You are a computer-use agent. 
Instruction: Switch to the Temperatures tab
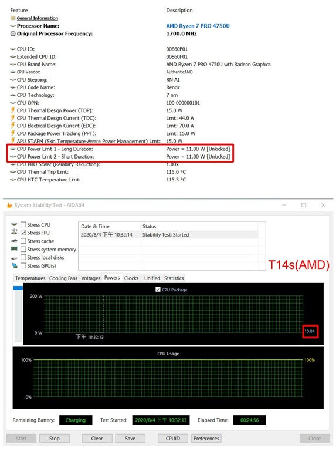[30, 278]
